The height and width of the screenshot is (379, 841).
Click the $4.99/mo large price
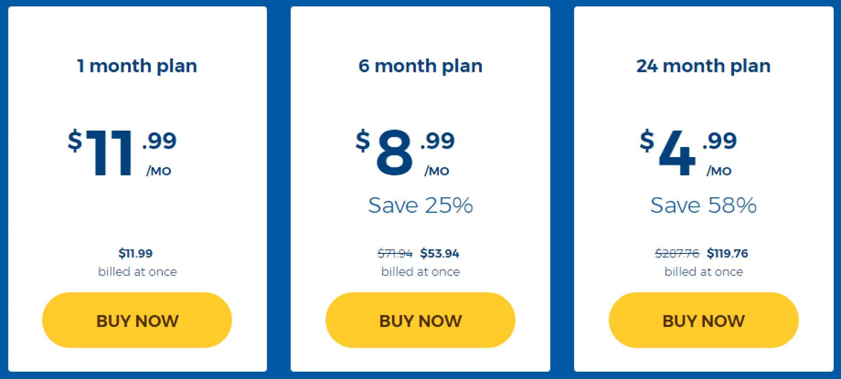pos(688,153)
